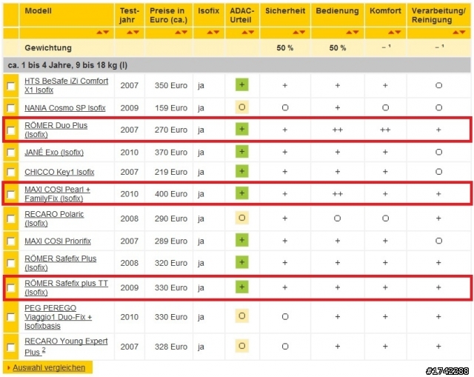Sort Bedienung column descending with down arrow
The image size is (474, 377).
[x=355, y=32]
